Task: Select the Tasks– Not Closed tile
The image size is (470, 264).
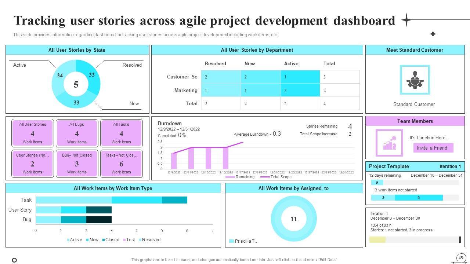Action: [121, 164]
